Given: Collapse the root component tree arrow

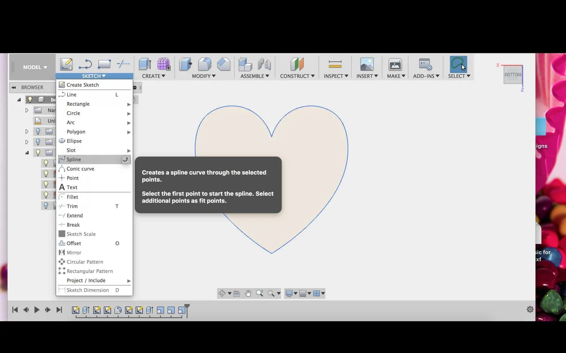Looking at the screenshot, I should pos(19,100).
